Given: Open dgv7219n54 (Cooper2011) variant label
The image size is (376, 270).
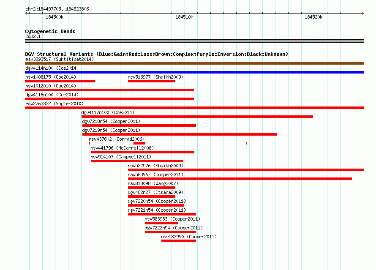Looking at the screenshot, I should click(111, 130).
